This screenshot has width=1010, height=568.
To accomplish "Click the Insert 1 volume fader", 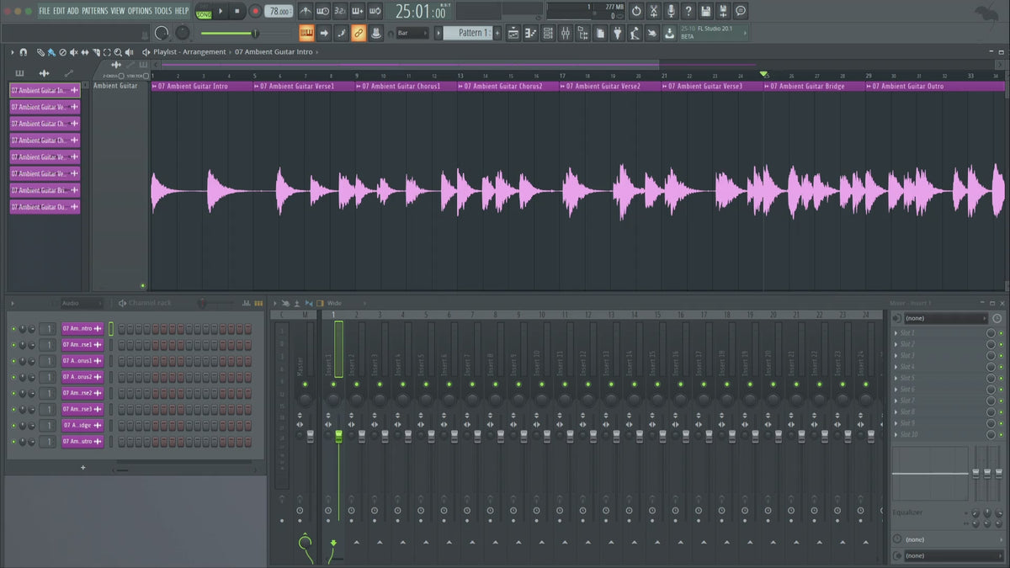I will click(x=339, y=434).
